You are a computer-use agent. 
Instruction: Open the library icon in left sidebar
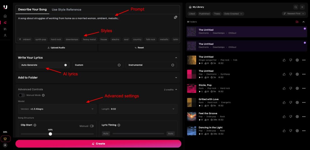[5, 29]
